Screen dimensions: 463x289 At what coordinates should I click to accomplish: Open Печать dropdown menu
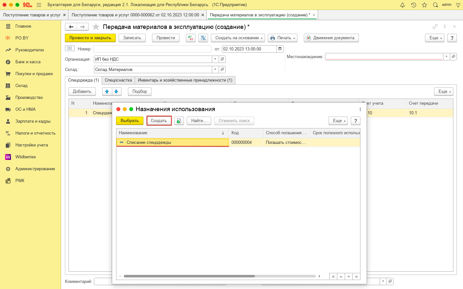coord(282,38)
